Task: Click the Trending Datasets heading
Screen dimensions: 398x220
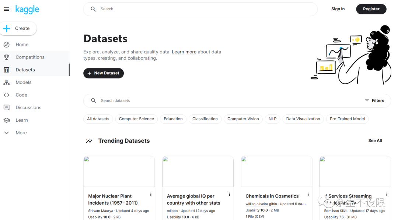Action: point(124,141)
